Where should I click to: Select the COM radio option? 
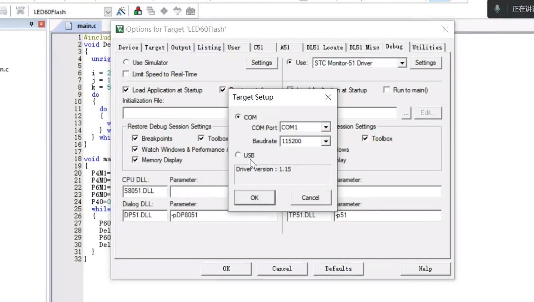(237, 117)
